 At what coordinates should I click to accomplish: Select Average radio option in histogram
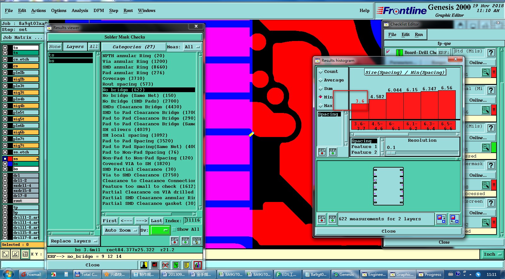click(x=321, y=80)
